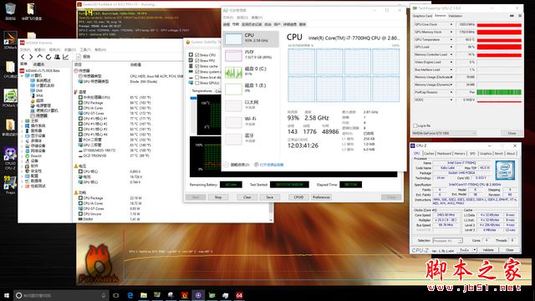Open Preferences in System Stability Test
The width and height of the screenshot is (535, 301).
click(x=321, y=197)
